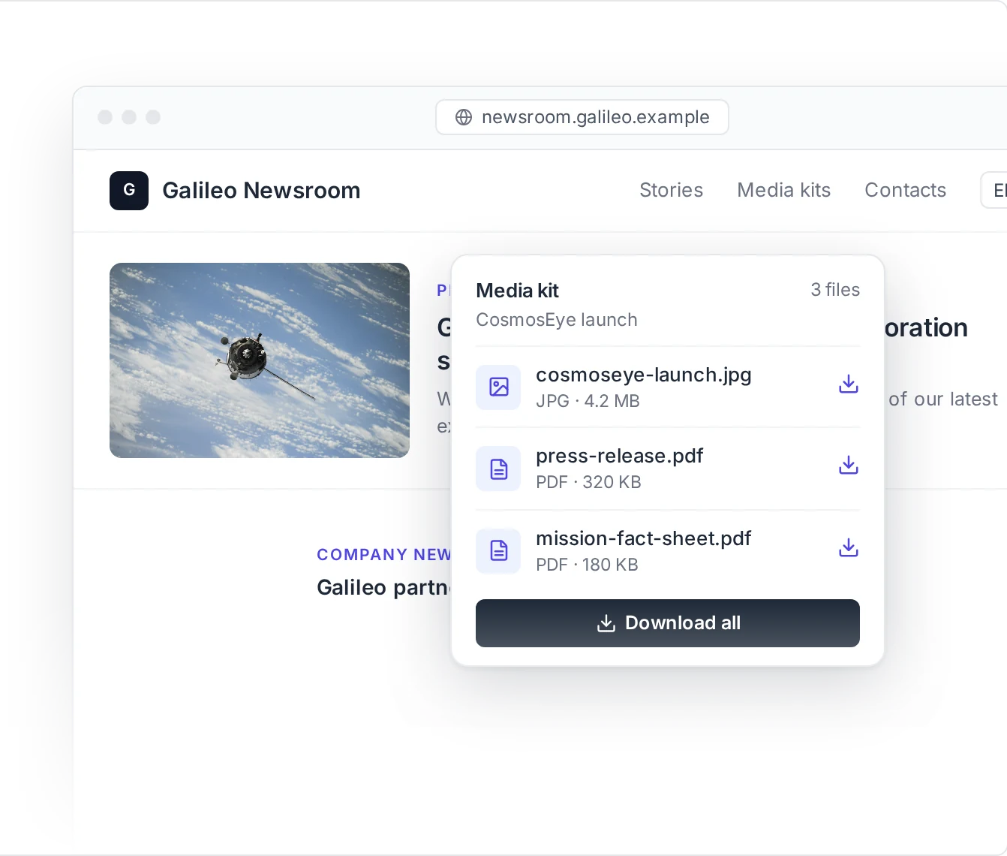Click the JPG · 4.2 MB size text
The width and height of the screenshot is (1007, 856).
588,401
